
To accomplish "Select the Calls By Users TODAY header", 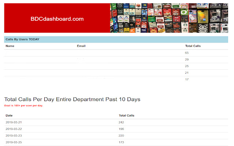I will [116, 39].
